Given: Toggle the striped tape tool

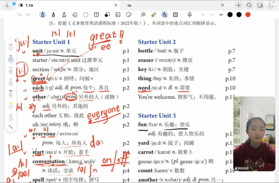Looking at the screenshot, I should tap(175, 15).
